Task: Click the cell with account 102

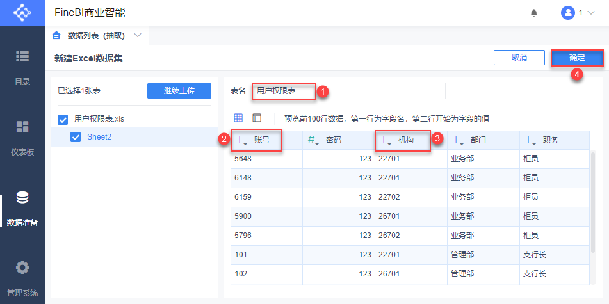Action: tap(266, 274)
